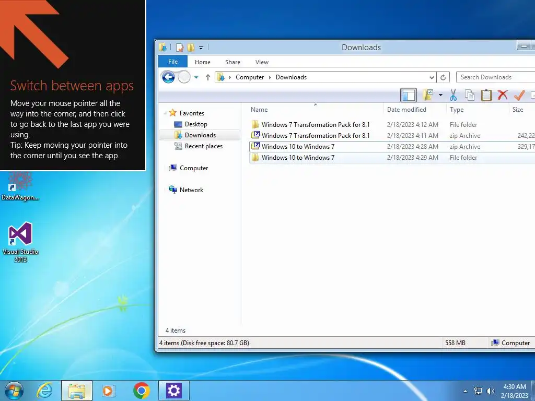Select Recent places in navigation pane
Screen dimensions: 535x401
[203, 146]
